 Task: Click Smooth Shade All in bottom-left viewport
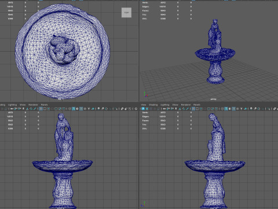(74, 109)
